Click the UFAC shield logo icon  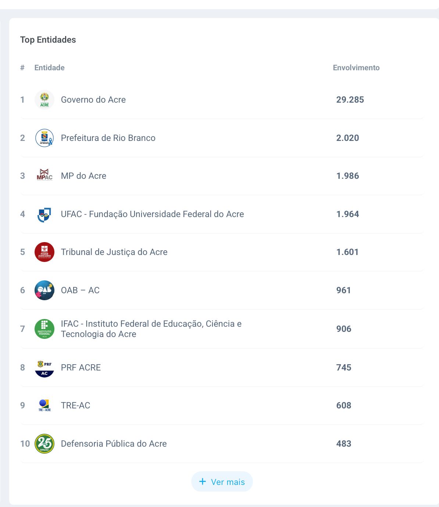tap(44, 214)
